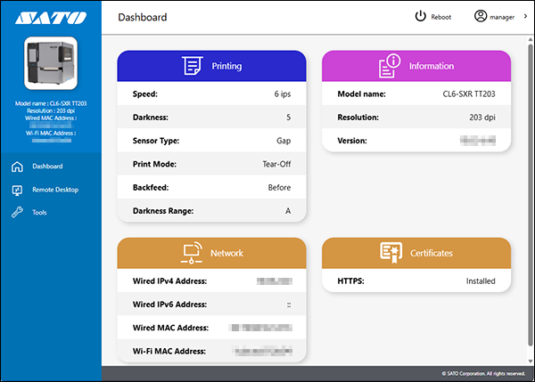Click the Remote Desktop monitor icon

click(x=16, y=190)
